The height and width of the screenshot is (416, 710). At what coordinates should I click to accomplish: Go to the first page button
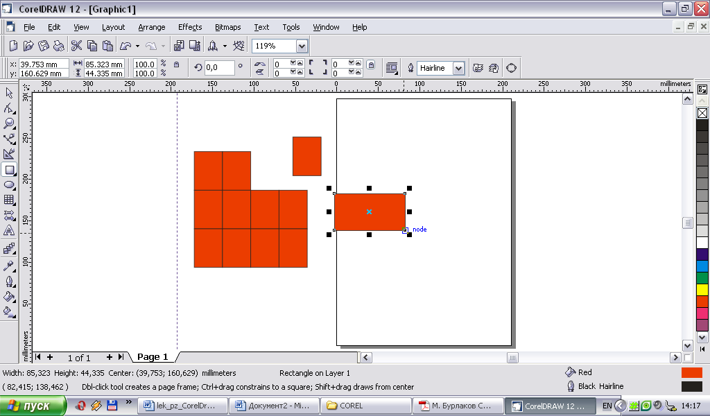[38, 357]
